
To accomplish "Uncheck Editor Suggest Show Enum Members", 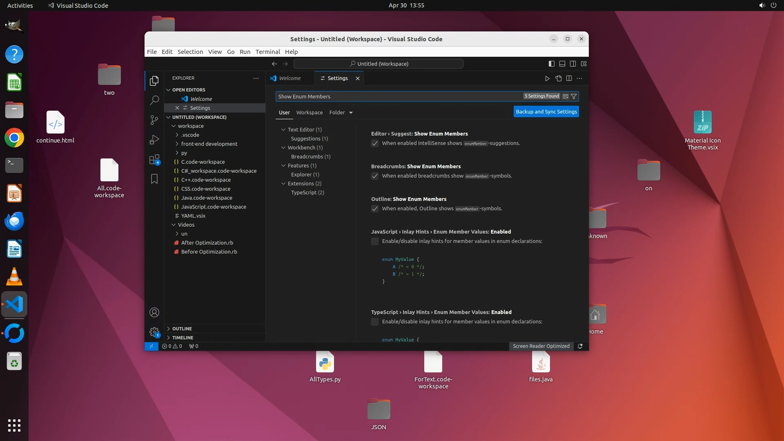I will (375, 143).
